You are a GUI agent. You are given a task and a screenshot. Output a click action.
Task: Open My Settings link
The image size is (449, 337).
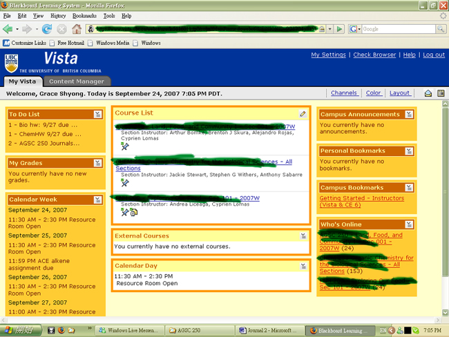[x=328, y=55]
